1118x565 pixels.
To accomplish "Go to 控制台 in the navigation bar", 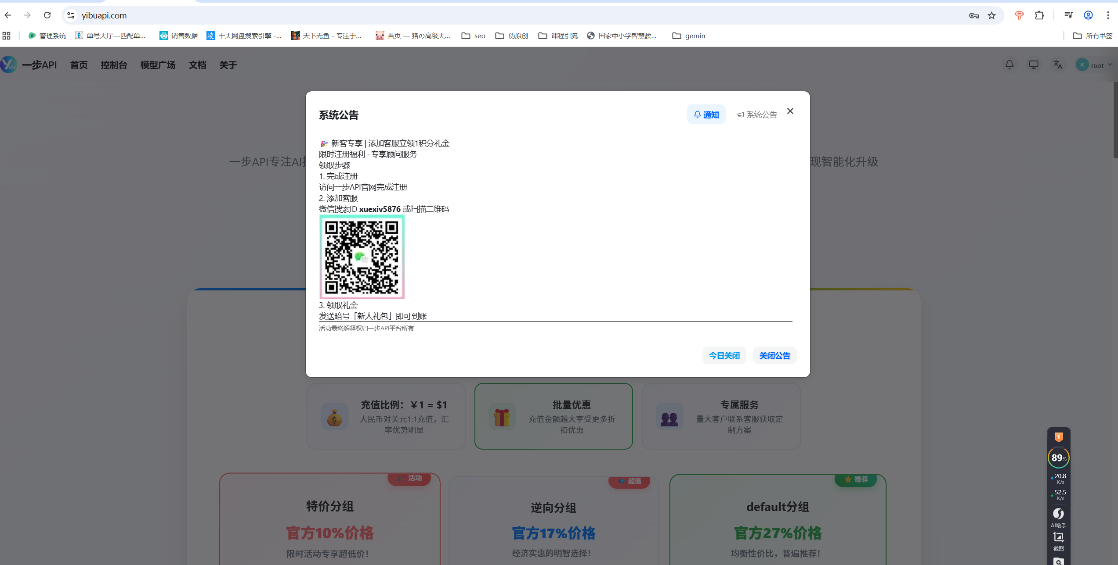I will (x=113, y=64).
